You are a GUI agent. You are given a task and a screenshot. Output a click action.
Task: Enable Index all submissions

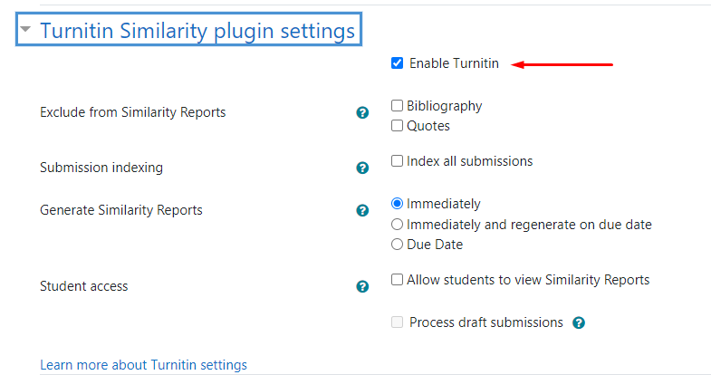click(398, 161)
